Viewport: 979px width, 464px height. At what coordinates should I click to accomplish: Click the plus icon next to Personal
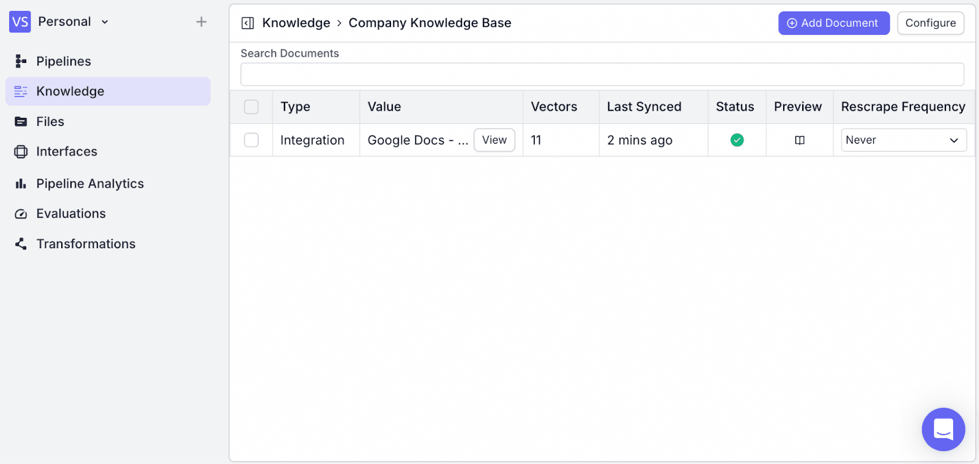[x=201, y=22]
